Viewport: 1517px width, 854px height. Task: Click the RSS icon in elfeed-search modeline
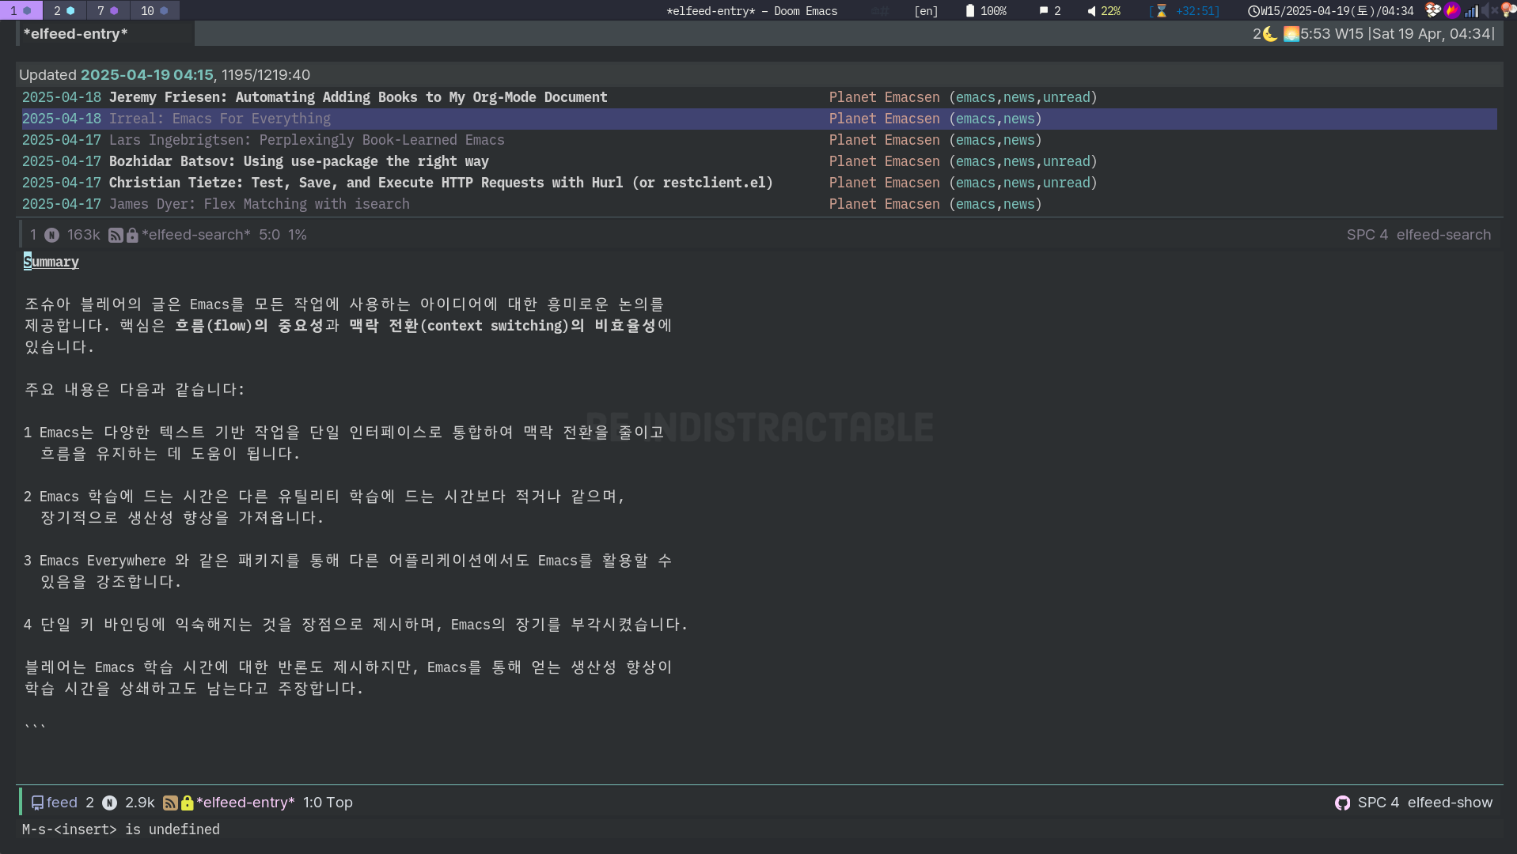tap(116, 236)
